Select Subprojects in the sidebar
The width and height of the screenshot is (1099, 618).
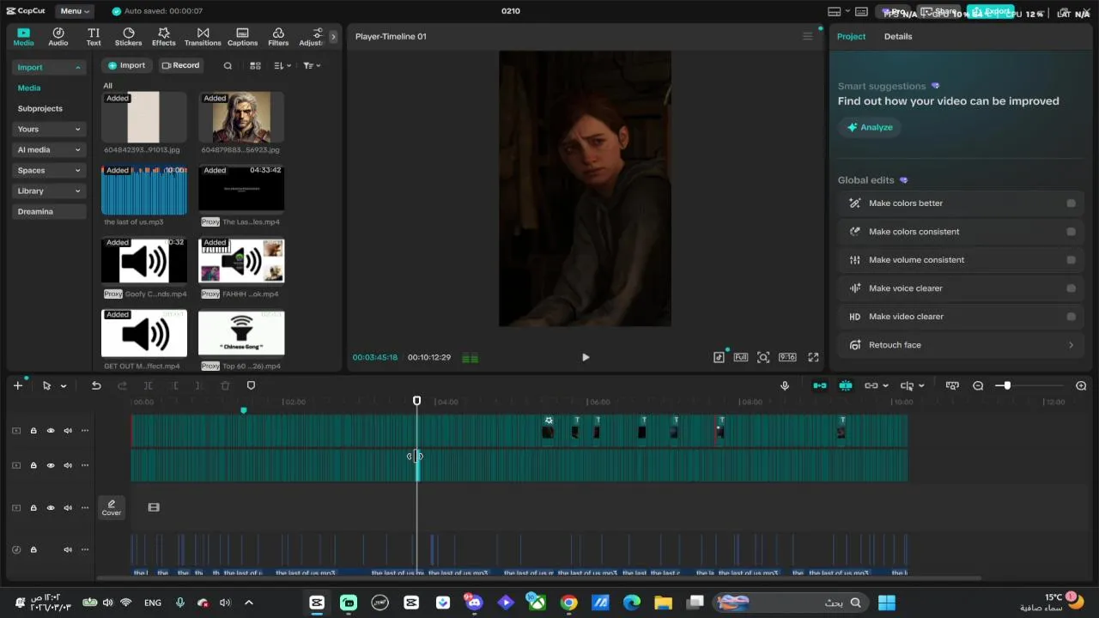click(40, 108)
